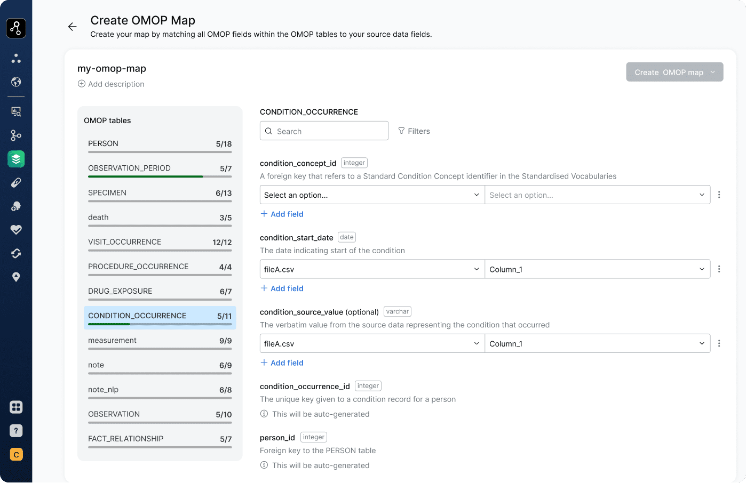The width and height of the screenshot is (746, 483).
Task: Click the integer tag beside person_id
Action: [x=314, y=437]
